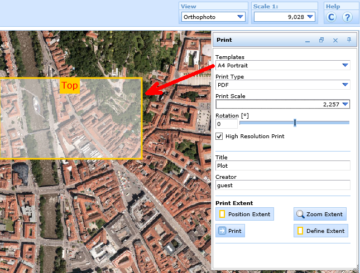Image resolution: width=360 pixels, height=273 pixels.
Task: Click the Creator field containing guest
Action: 282,185
